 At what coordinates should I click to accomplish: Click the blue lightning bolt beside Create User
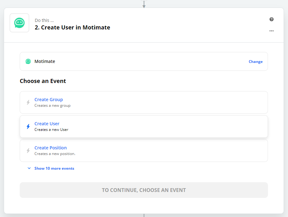28,127
